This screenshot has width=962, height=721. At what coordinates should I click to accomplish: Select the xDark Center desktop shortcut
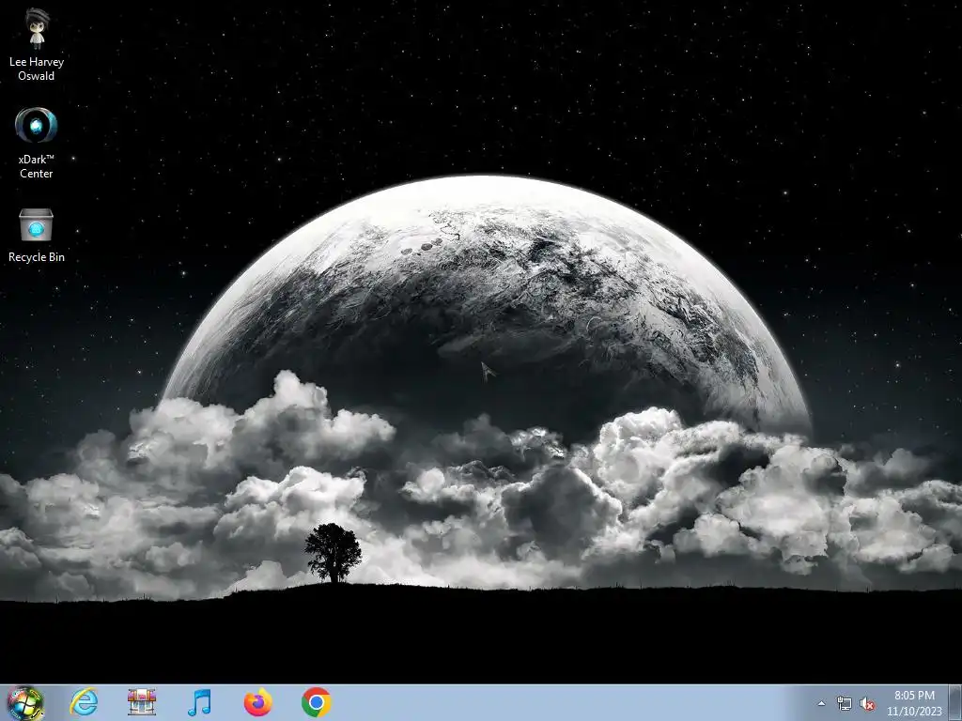point(37,143)
